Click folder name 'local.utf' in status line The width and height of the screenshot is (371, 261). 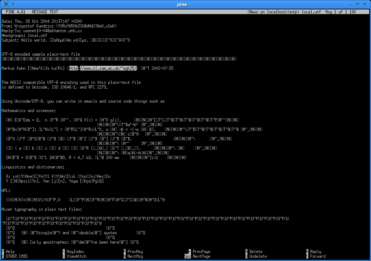[x=311, y=12]
